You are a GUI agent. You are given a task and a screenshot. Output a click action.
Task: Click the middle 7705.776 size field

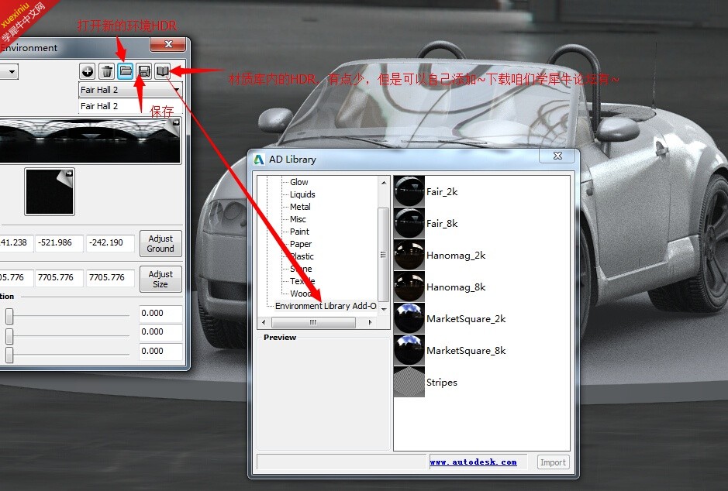click(60, 278)
